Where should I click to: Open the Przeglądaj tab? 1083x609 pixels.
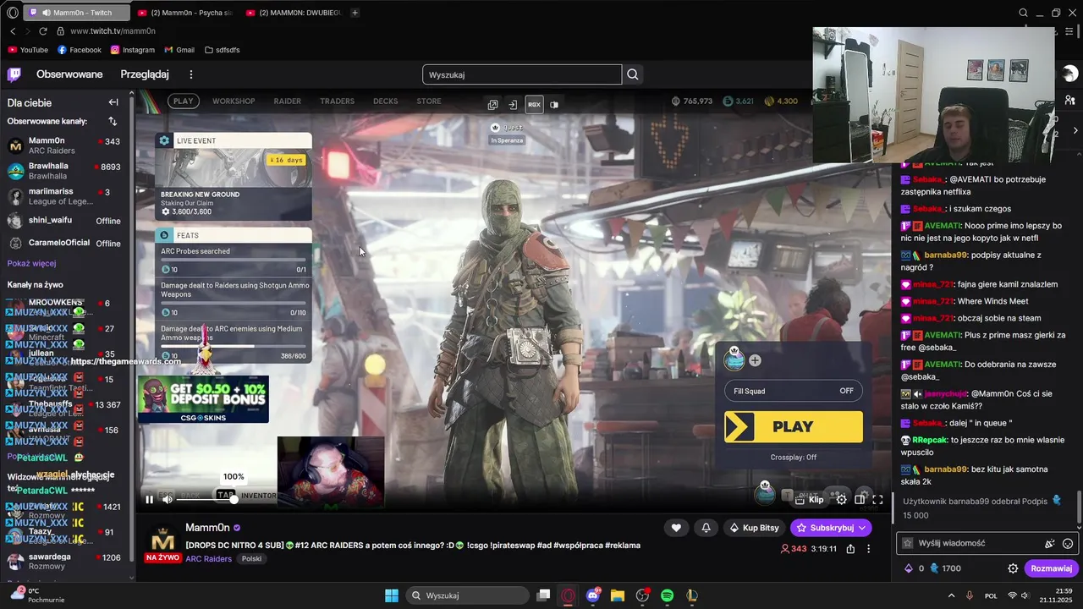[145, 74]
